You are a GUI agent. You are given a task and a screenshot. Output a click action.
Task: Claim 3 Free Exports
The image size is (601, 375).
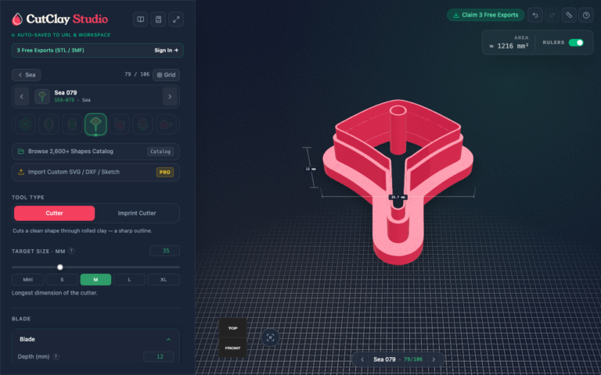(x=485, y=15)
